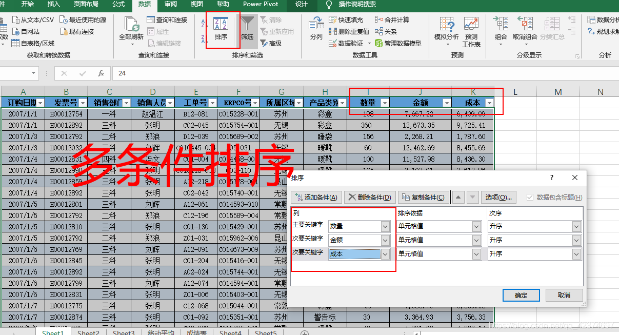Switch to 公式 ribbon tab
619x335 pixels.
[118, 4]
